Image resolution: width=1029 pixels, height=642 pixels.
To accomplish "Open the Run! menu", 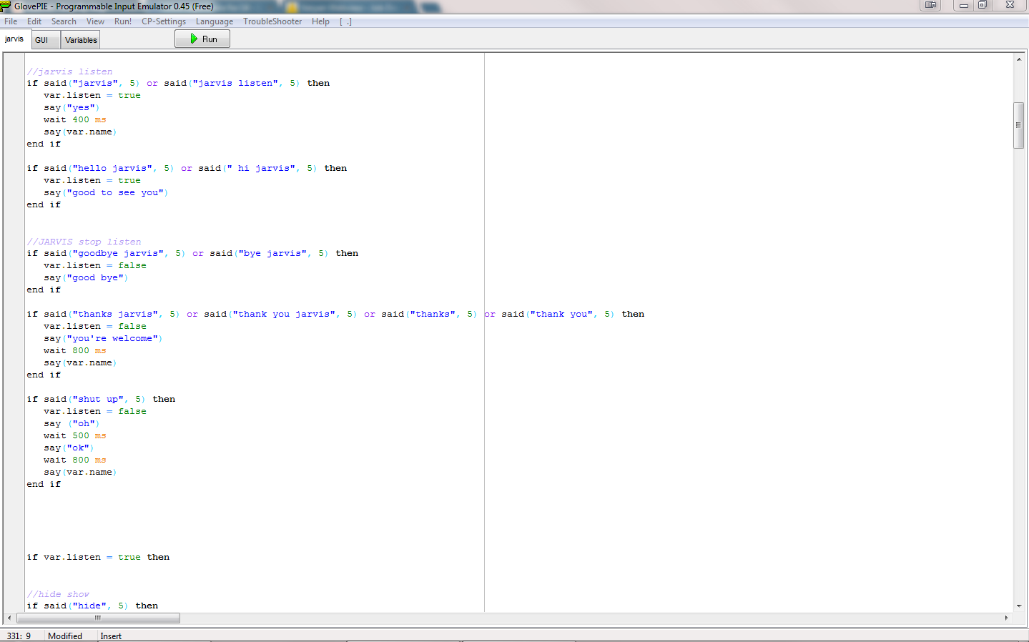I will [122, 21].
